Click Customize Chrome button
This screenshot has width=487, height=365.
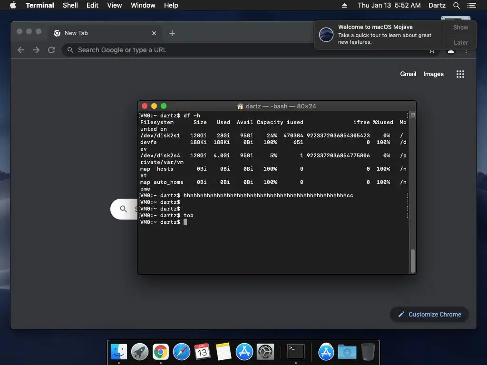pos(429,315)
